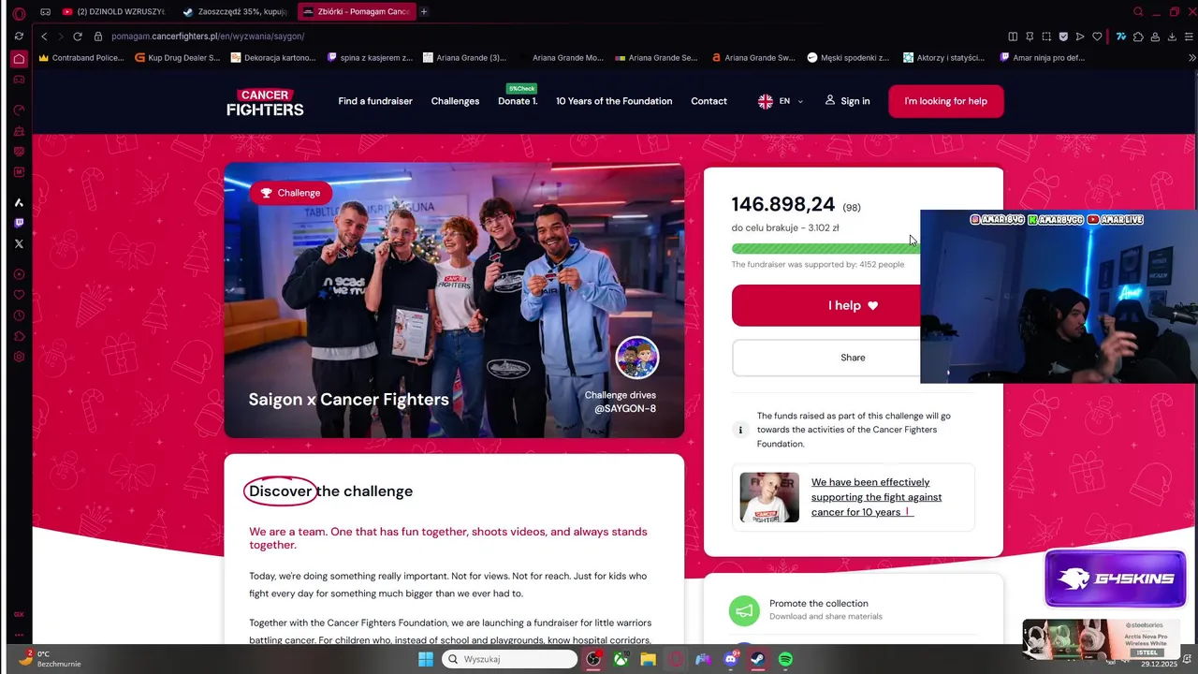
Task: Click the Challenge trophy badge
Action: [291, 193]
